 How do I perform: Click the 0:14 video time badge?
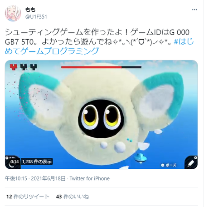pyautogui.click(x=15, y=162)
